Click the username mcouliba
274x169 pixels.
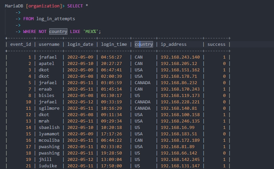[x=49, y=140]
